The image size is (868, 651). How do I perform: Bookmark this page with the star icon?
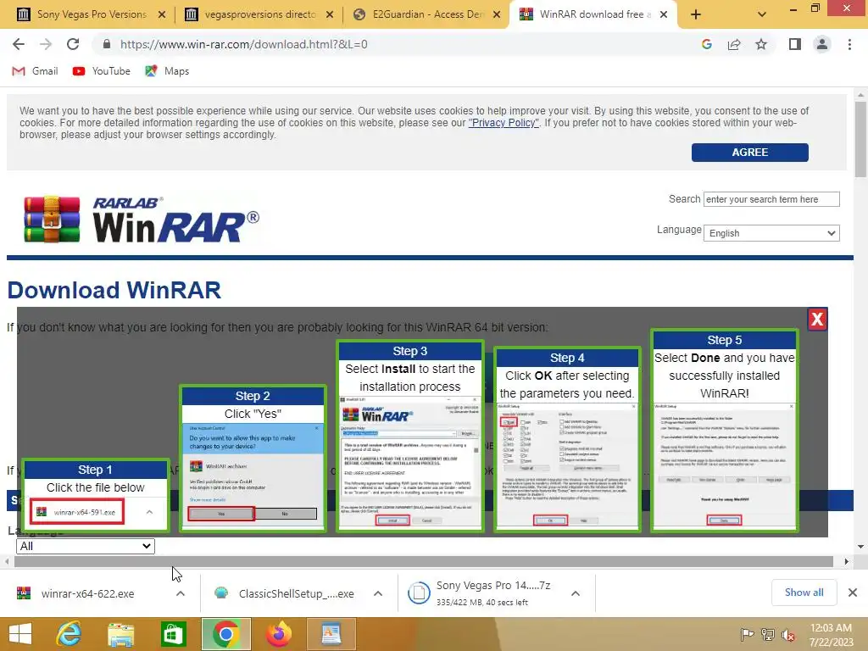click(x=761, y=44)
